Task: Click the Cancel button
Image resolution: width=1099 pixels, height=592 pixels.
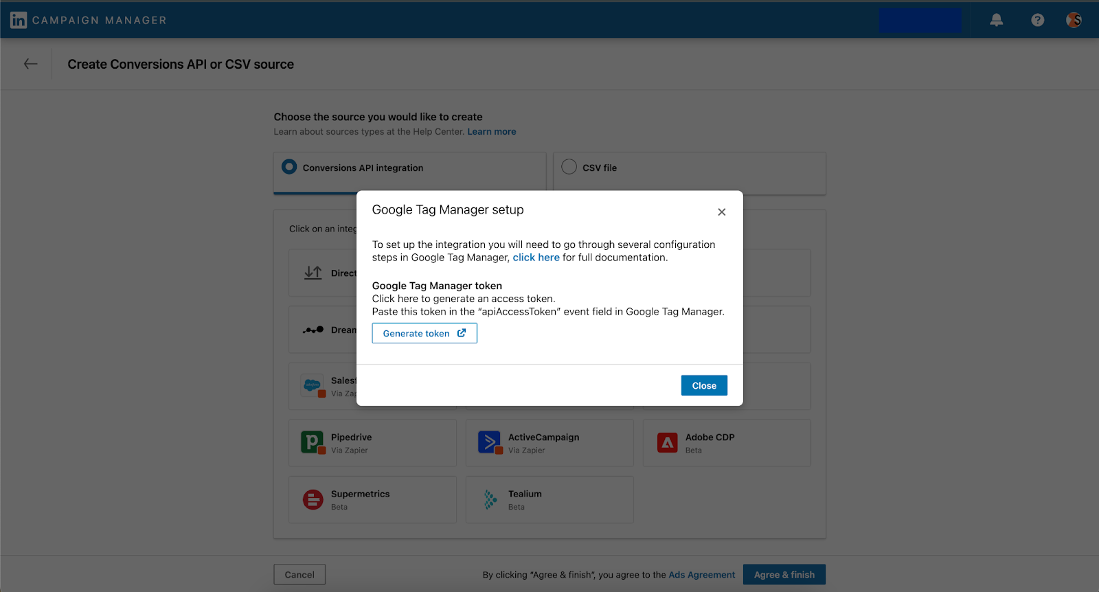Action: pyautogui.click(x=299, y=575)
